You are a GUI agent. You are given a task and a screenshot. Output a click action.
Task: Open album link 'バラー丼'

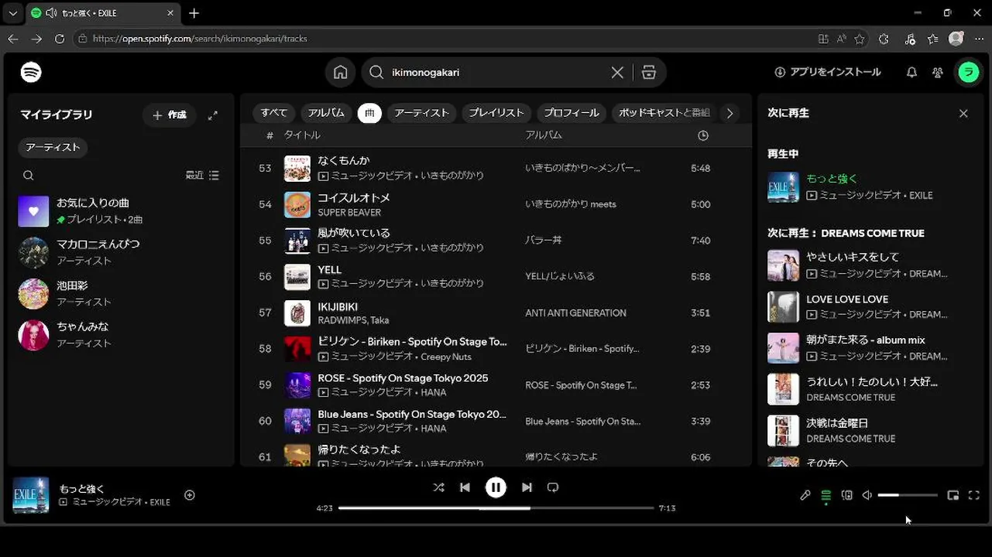pos(544,241)
